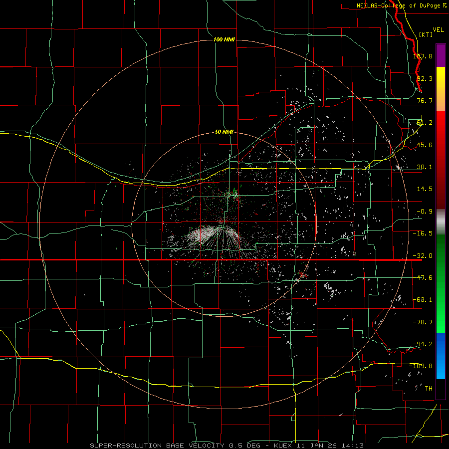Select the -63.1 legend value

[x=423, y=300]
